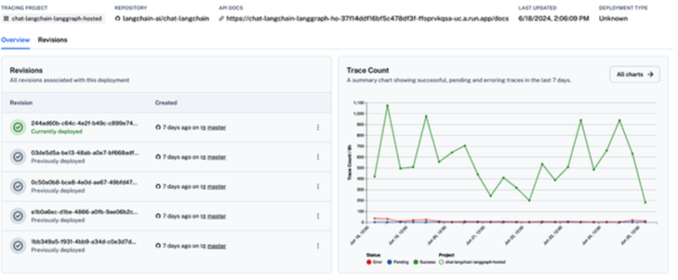The height and width of the screenshot is (280, 678).
Task: Open the options menu for revision 1bb349a5
Action: click(x=318, y=246)
